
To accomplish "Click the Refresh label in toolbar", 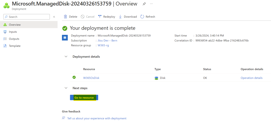I will coord(150,17).
